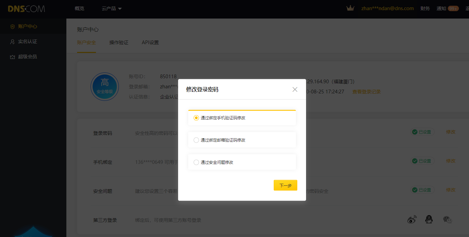Click the 下一步 button
The width and height of the screenshot is (469, 237).
tap(285, 185)
